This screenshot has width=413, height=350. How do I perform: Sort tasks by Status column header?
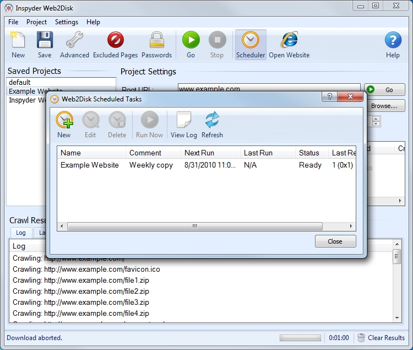point(312,153)
